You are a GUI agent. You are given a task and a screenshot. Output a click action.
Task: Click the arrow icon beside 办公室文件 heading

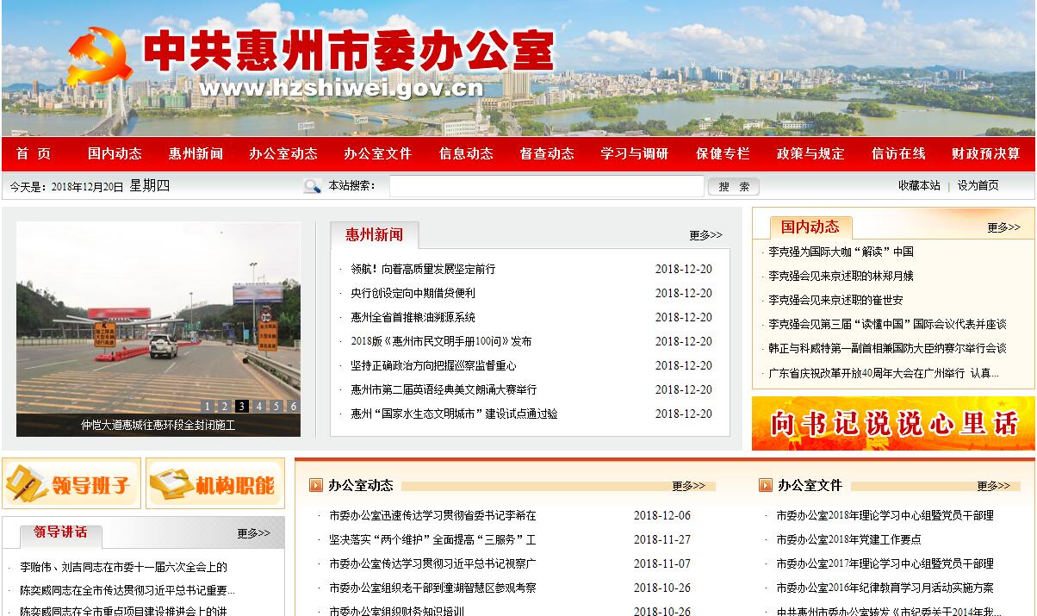coord(765,485)
